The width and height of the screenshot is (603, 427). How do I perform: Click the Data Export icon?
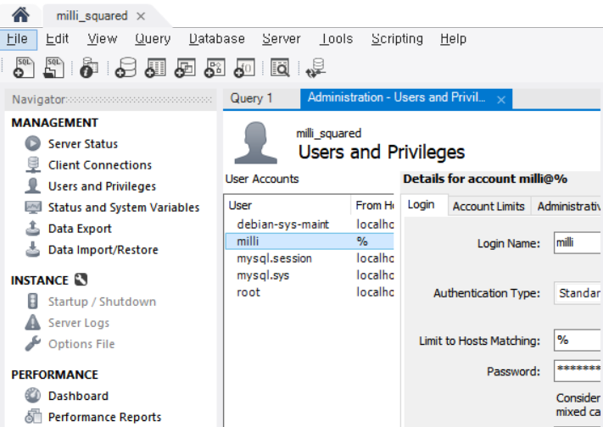[33, 228]
